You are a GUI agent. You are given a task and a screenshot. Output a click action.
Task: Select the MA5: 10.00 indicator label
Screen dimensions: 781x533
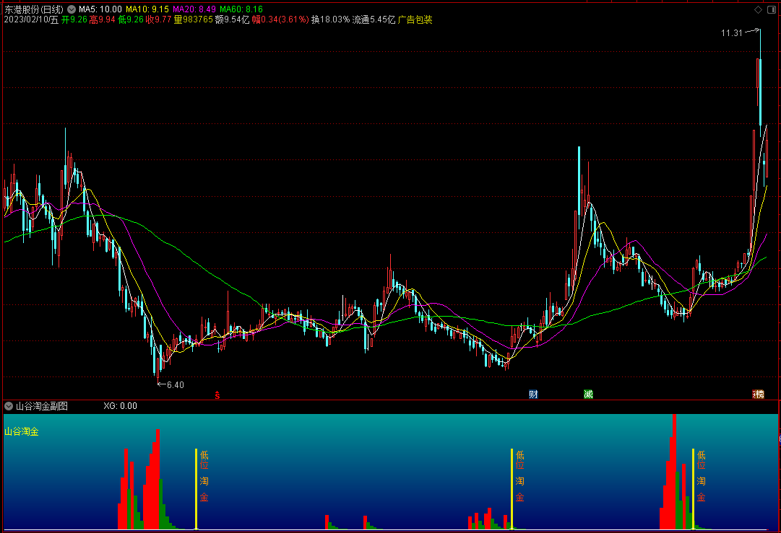point(100,9)
